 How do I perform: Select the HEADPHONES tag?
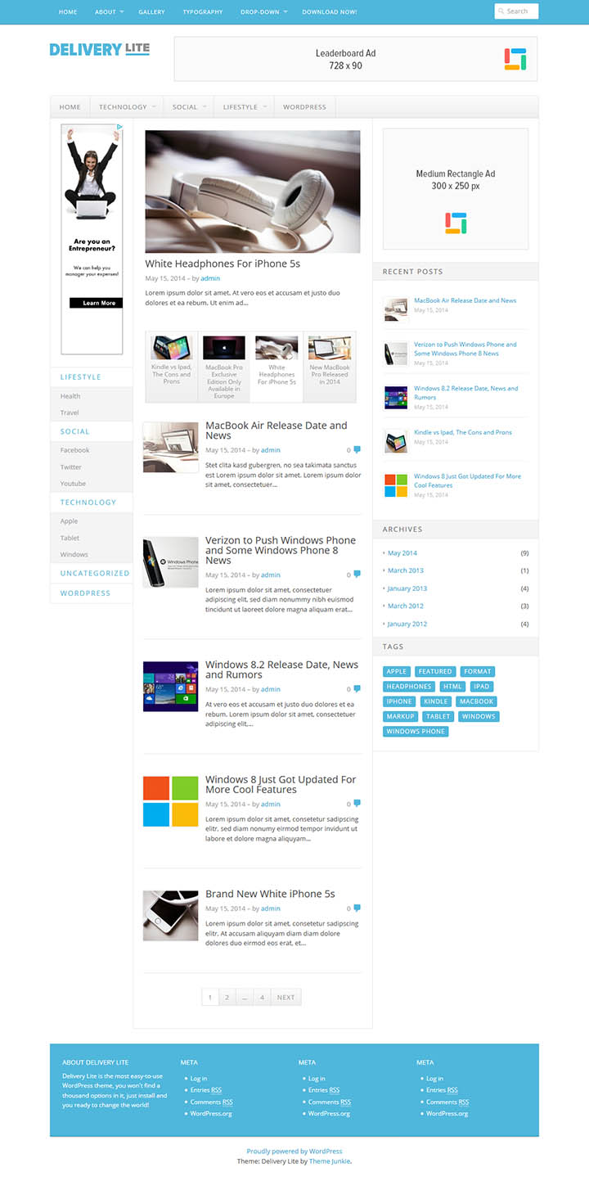coord(409,687)
